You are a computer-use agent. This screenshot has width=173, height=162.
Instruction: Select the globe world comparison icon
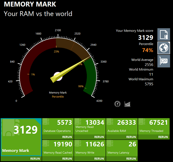click(164, 48)
